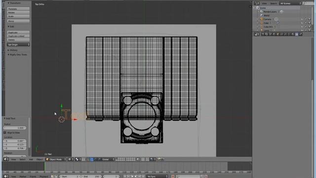Click the Location X field

click(x=15, y=141)
